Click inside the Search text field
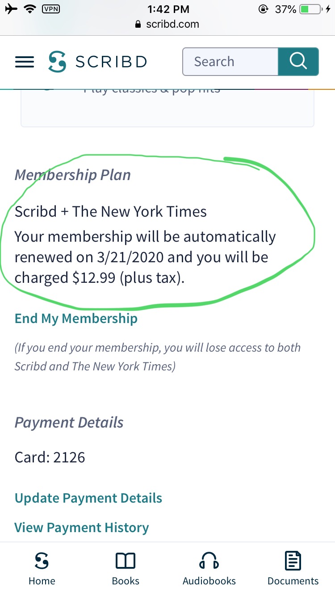Screen dimensions: 335x596 point(230,62)
